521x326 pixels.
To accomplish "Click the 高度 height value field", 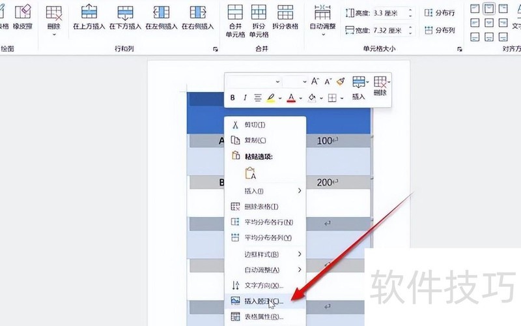I will [x=389, y=13].
